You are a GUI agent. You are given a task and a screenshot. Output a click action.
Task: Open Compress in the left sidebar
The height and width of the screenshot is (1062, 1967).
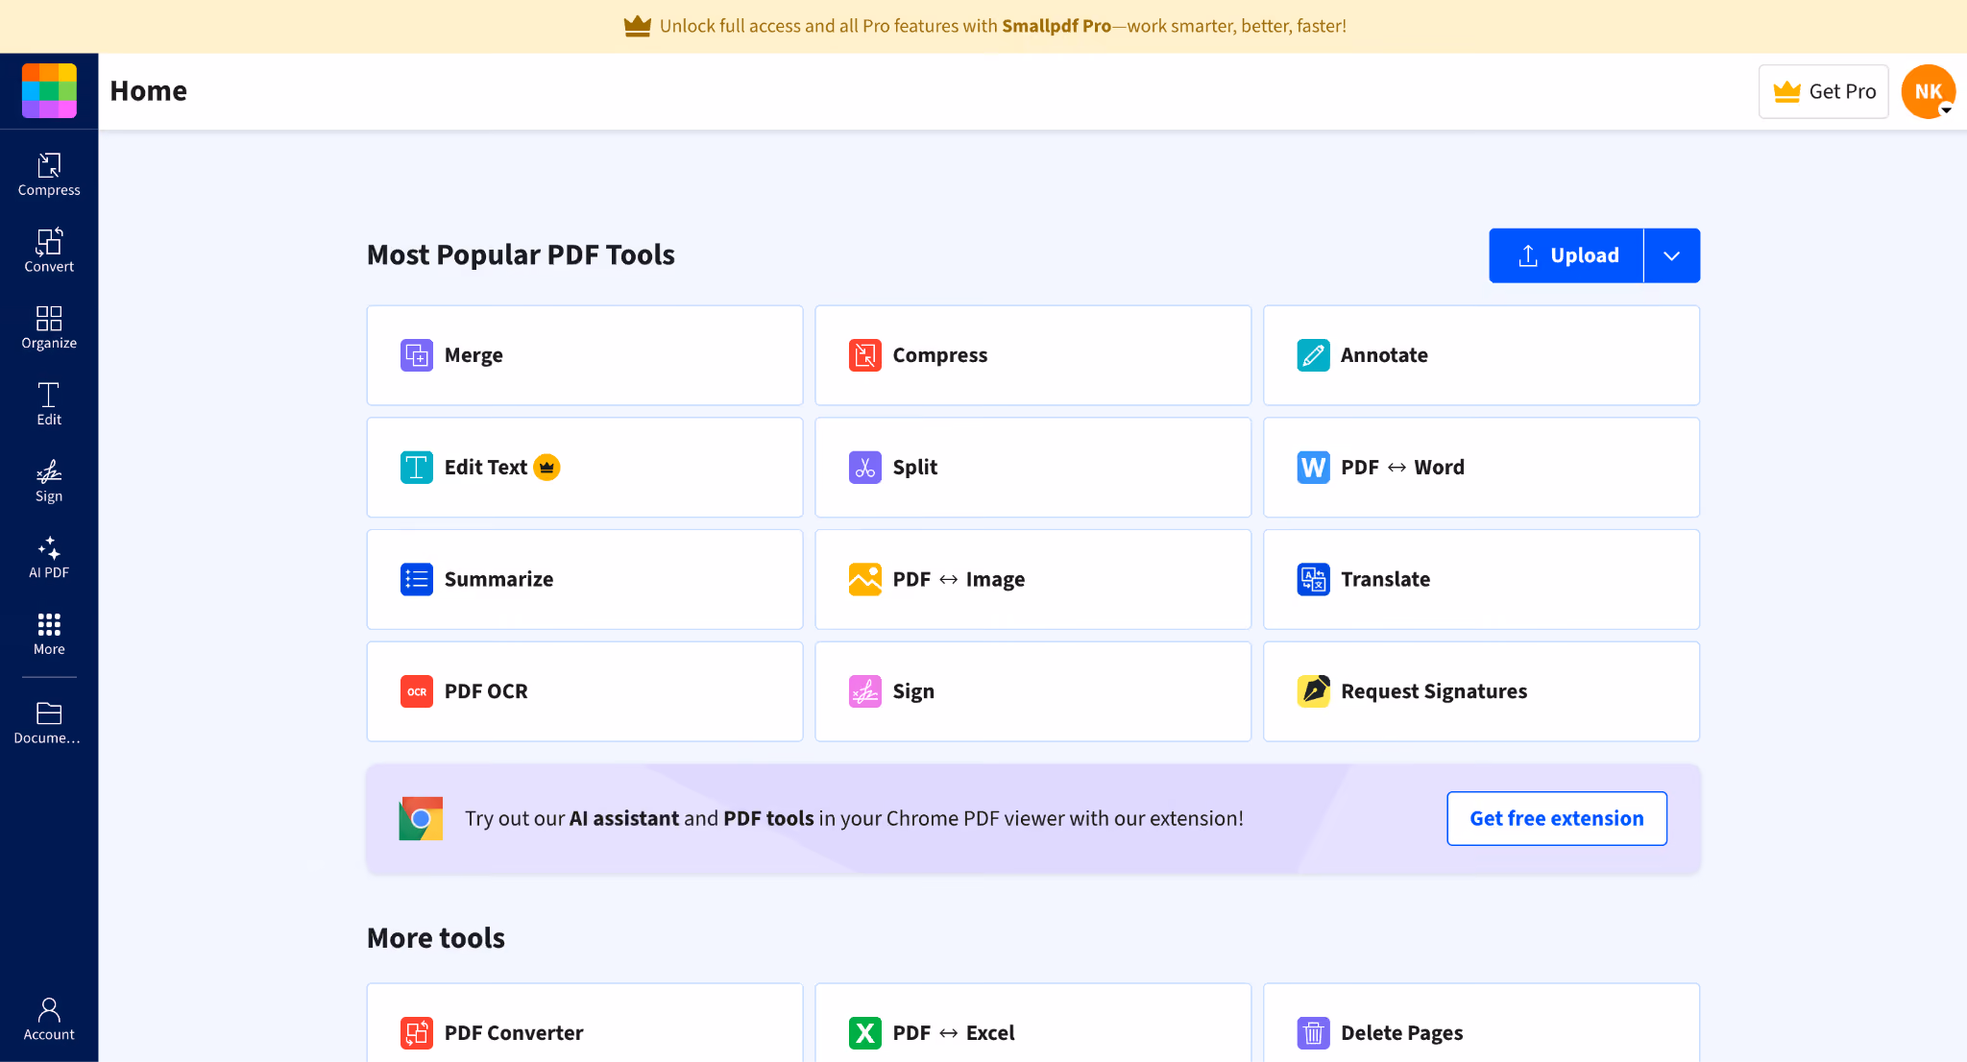[x=49, y=175]
